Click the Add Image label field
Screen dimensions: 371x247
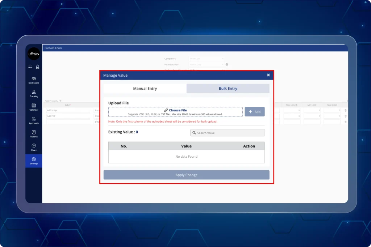pyautogui.click(x=68, y=110)
